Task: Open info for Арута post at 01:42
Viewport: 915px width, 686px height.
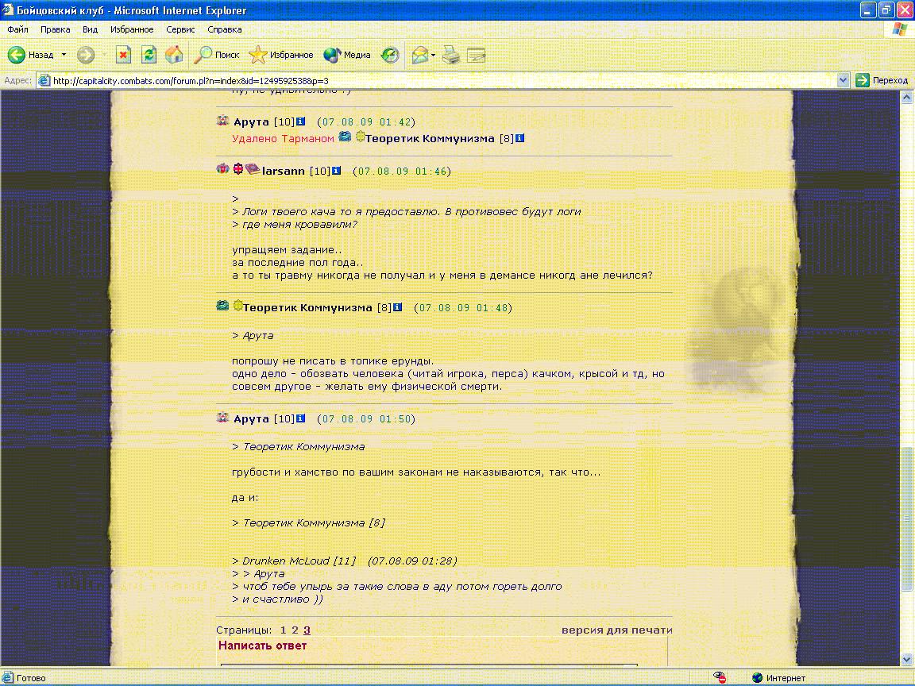Action: click(x=300, y=121)
